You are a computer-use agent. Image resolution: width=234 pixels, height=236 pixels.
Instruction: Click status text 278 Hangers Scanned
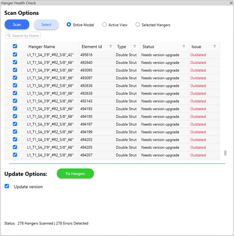coord(35,223)
